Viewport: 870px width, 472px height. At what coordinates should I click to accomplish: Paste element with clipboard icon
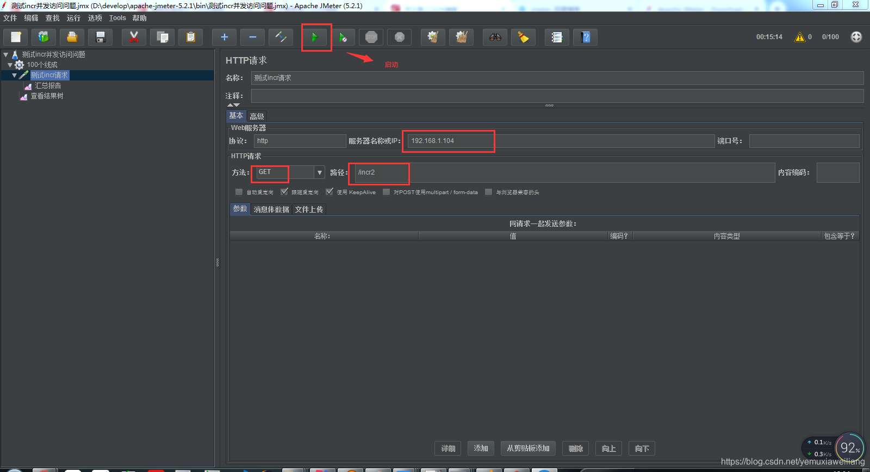tap(190, 37)
